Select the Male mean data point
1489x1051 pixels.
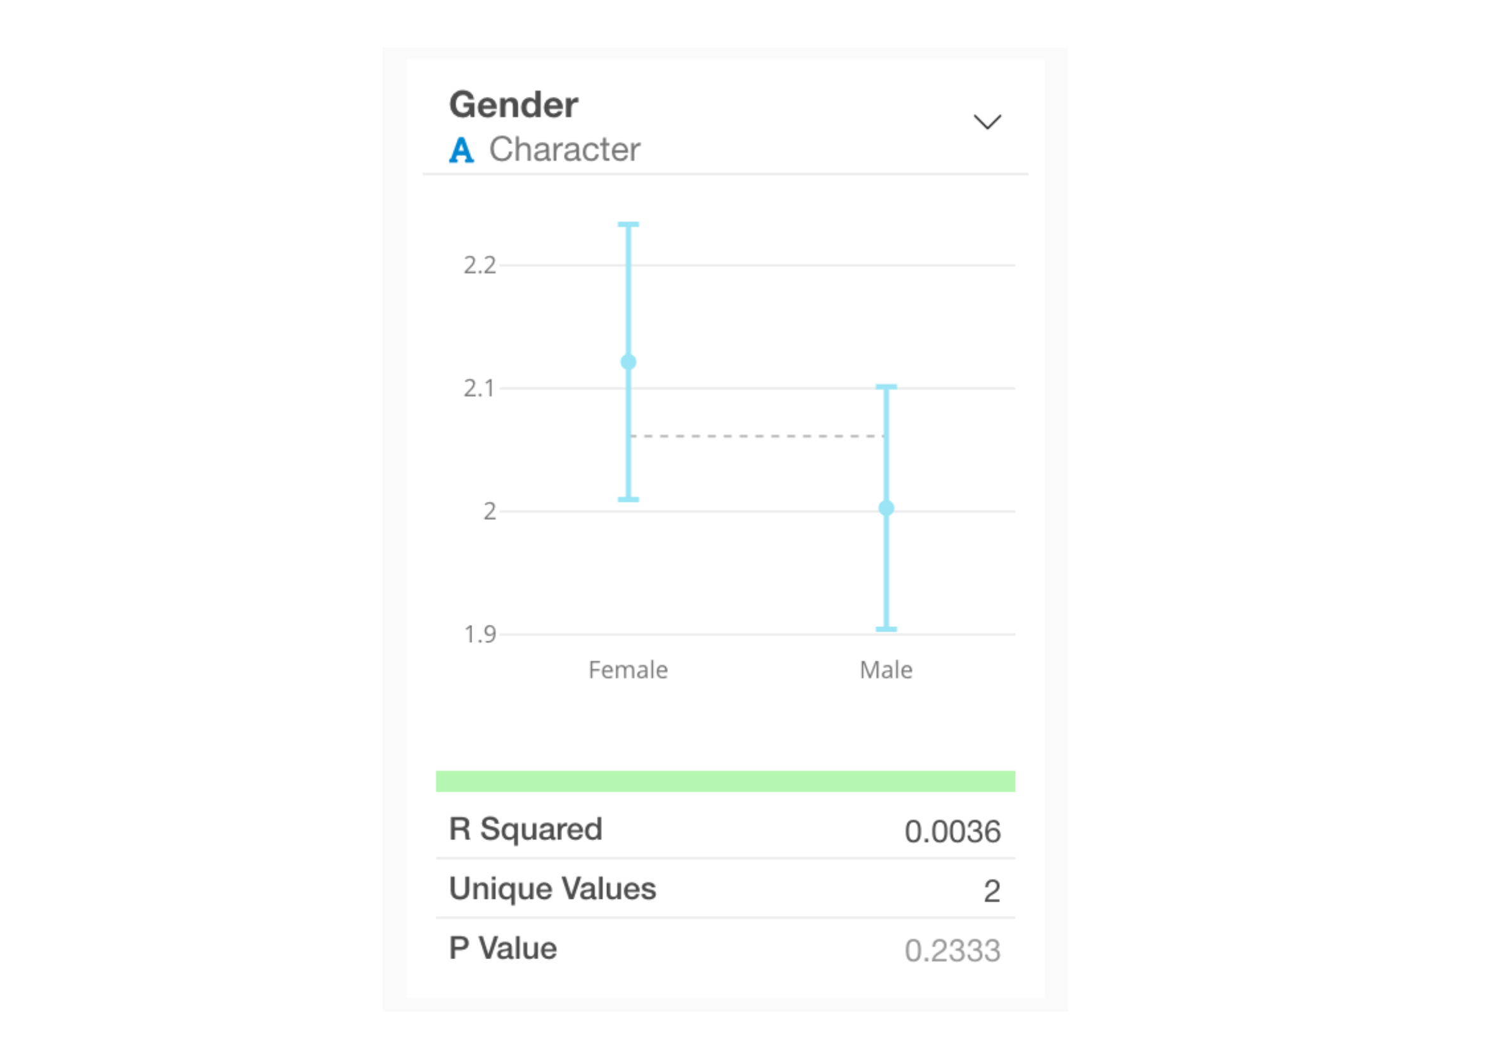point(886,508)
